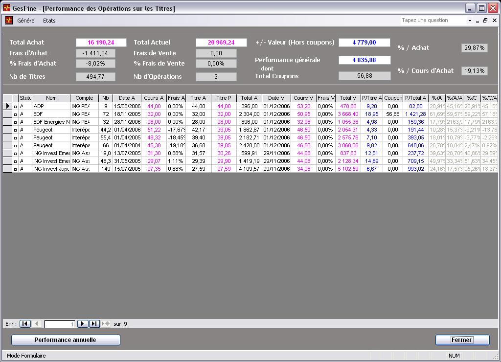Screen dimensions: 501x362
Task: Click the new record asterisk button
Action: 106,324
